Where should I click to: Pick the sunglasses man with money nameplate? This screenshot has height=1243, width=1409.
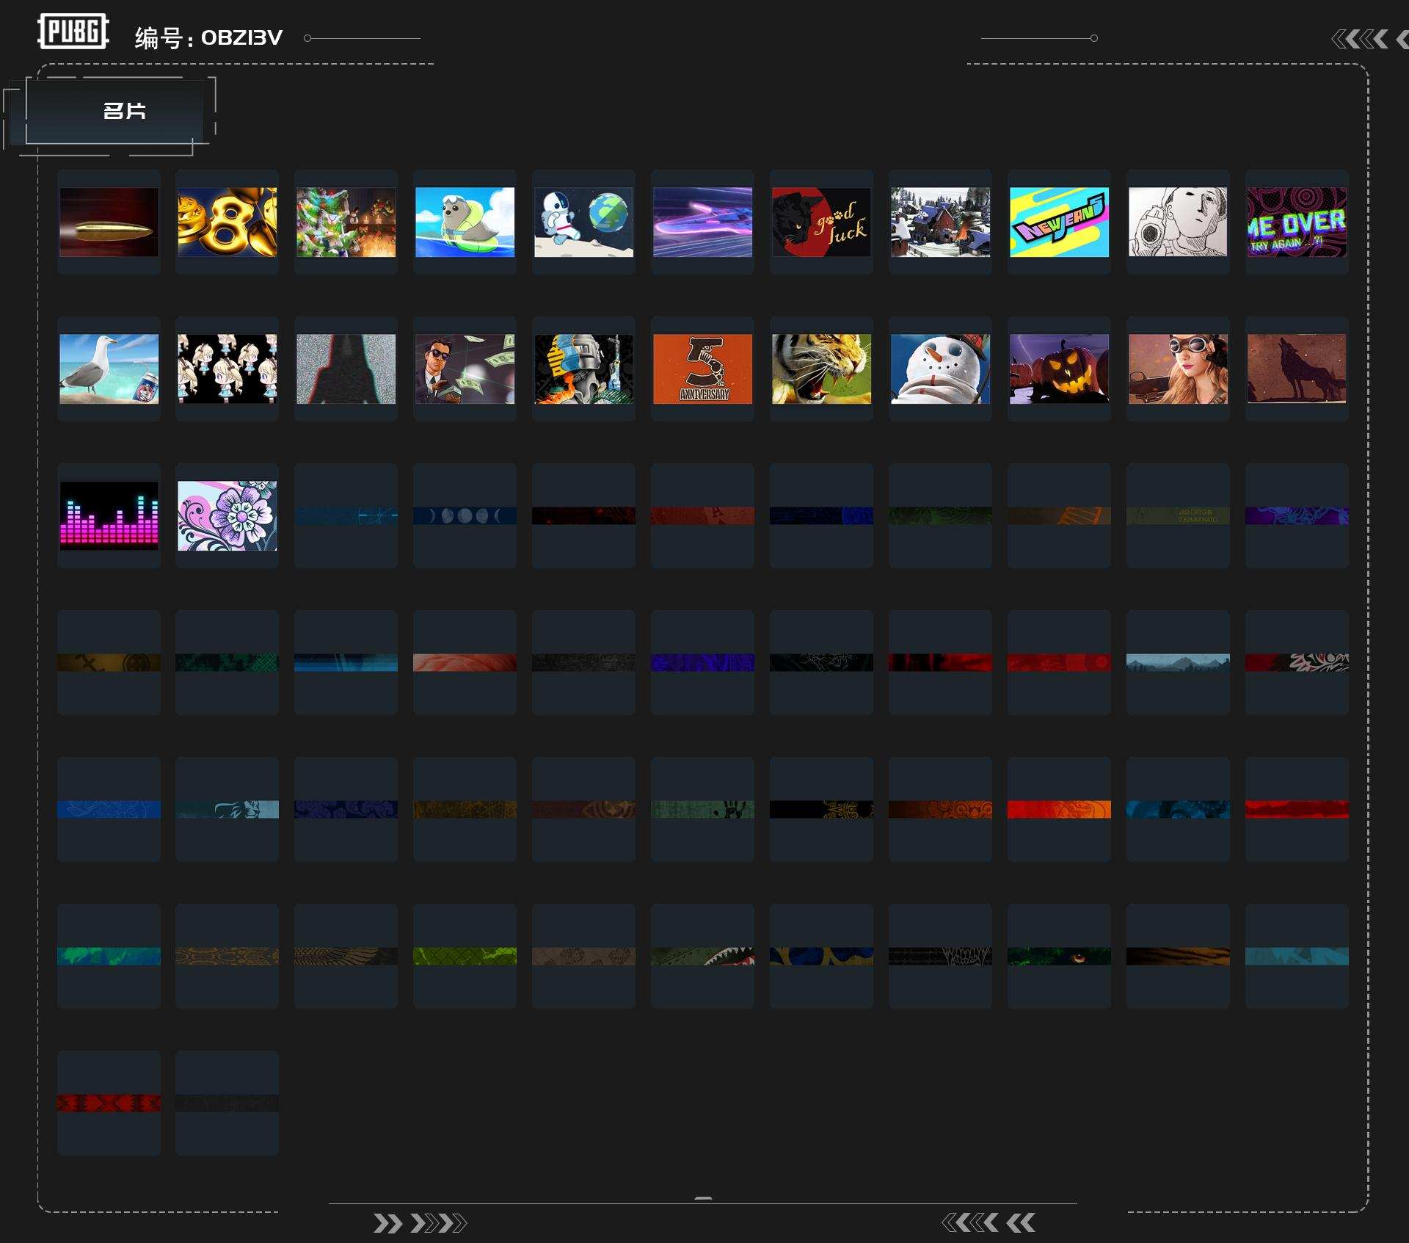tap(465, 369)
